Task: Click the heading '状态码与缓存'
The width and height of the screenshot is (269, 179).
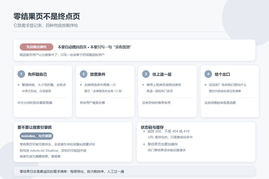Action: (152, 127)
